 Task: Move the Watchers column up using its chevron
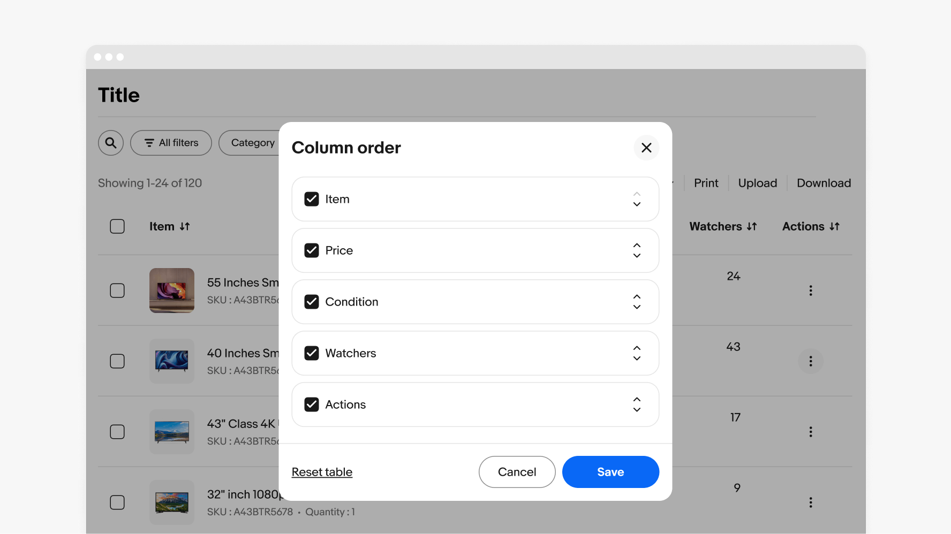coord(637,348)
